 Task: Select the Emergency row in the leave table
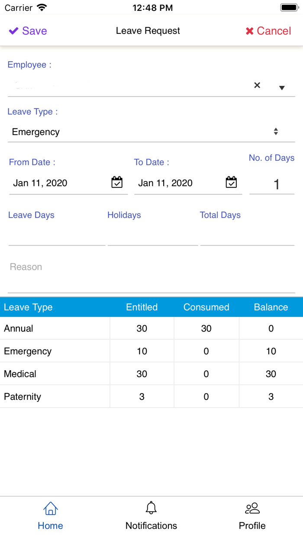tap(151, 351)
